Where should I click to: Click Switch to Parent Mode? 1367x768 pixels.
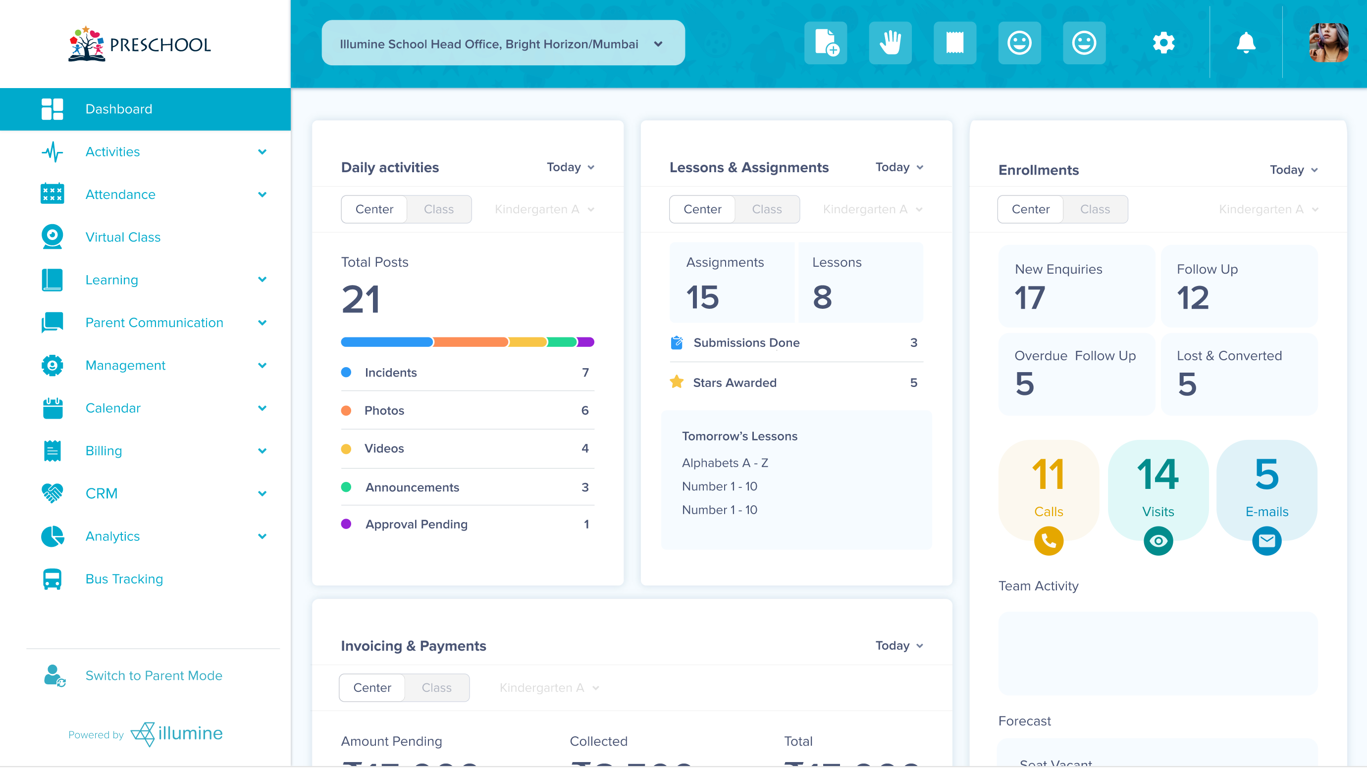click(x=154, y=675)
